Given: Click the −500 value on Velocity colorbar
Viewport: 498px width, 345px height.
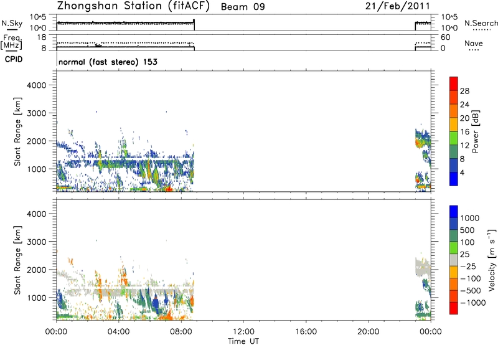Looking at the screenshot, I should click(471, 291).
